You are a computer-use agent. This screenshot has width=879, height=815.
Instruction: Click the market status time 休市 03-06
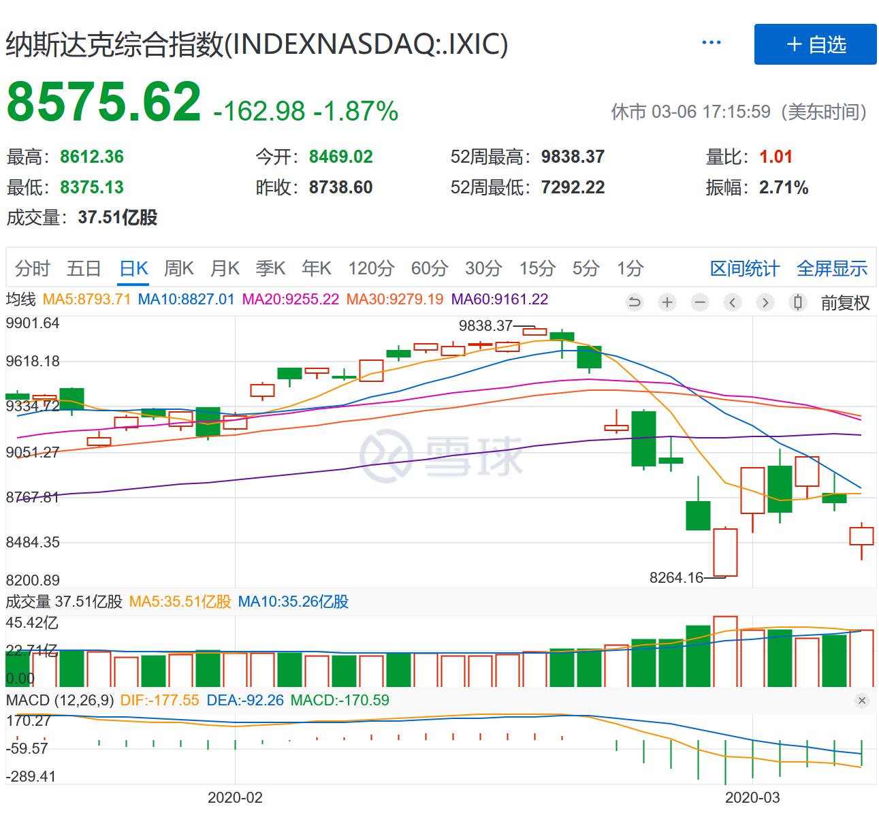tap(740, 112)
